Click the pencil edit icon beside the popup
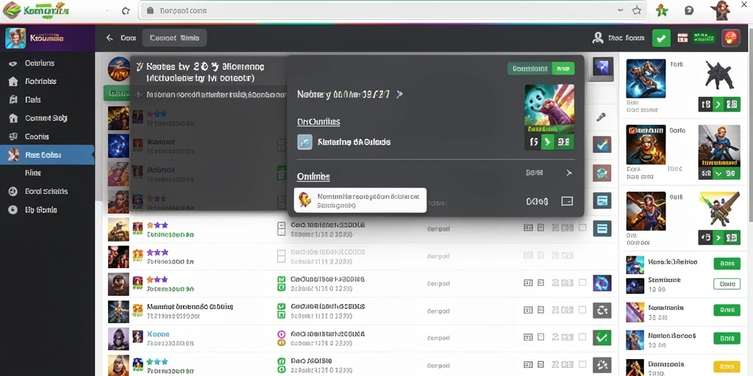 (601, 117)
